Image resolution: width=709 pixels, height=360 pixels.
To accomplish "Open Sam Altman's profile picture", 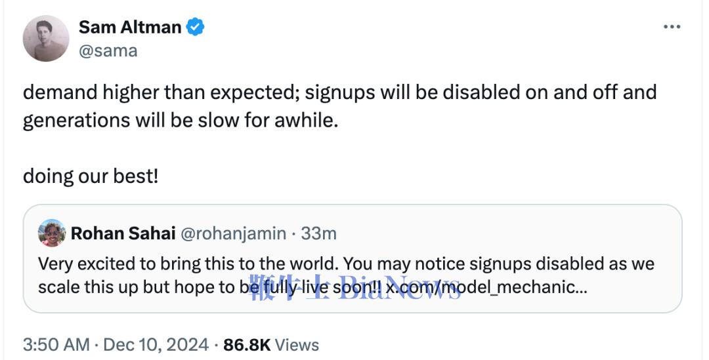I will coord(46,39).
